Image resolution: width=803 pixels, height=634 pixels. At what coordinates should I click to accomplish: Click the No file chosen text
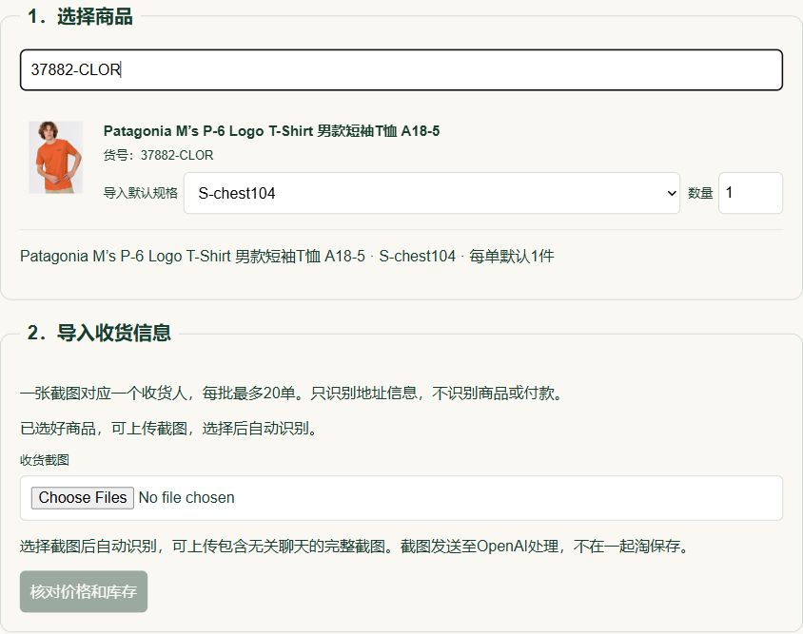tap(186, 497)
